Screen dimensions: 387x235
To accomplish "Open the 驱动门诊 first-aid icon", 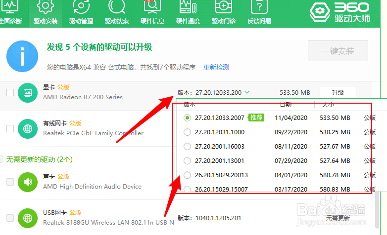I will point(224,6).
